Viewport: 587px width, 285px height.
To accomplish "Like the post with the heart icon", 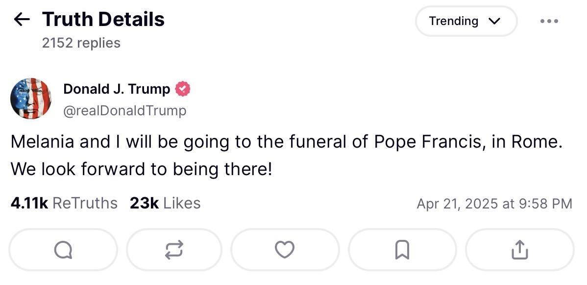I will pyautogui.click(x=285, y=250).
